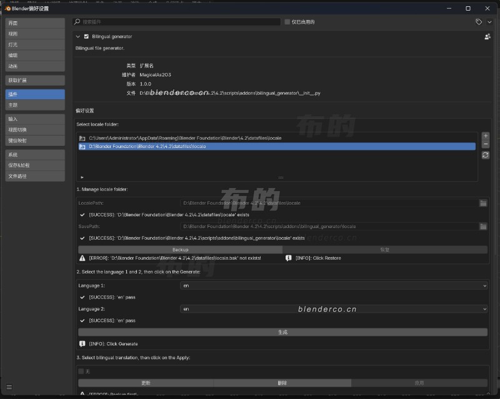Viewport: 500px width, 399px height.
Task: Click the grip handle under the locale list
Action: click(281, 177)
